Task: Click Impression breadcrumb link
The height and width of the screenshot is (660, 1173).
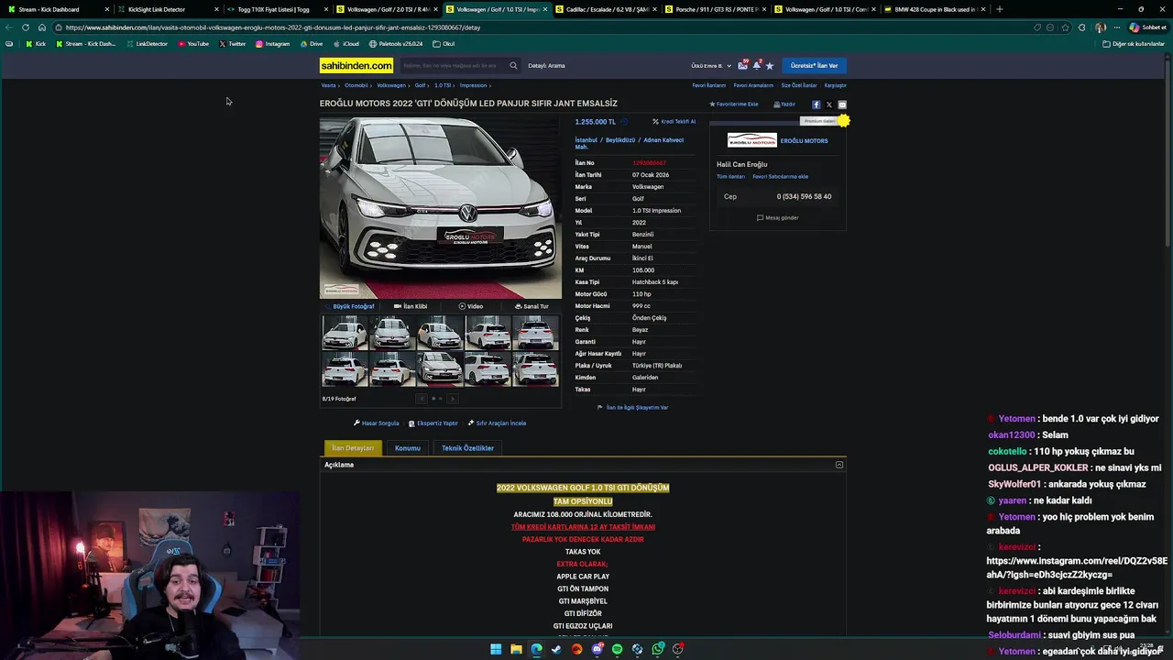Action: click(x=473, y=85)
